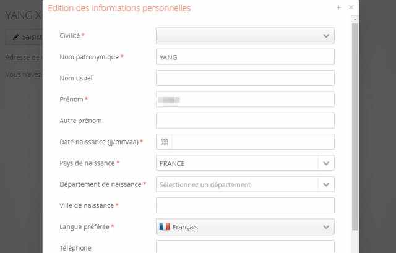Focus the Prénom text field

(245, 99)
